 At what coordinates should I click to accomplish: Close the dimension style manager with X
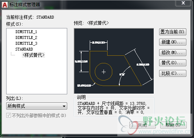coord(183,3)
